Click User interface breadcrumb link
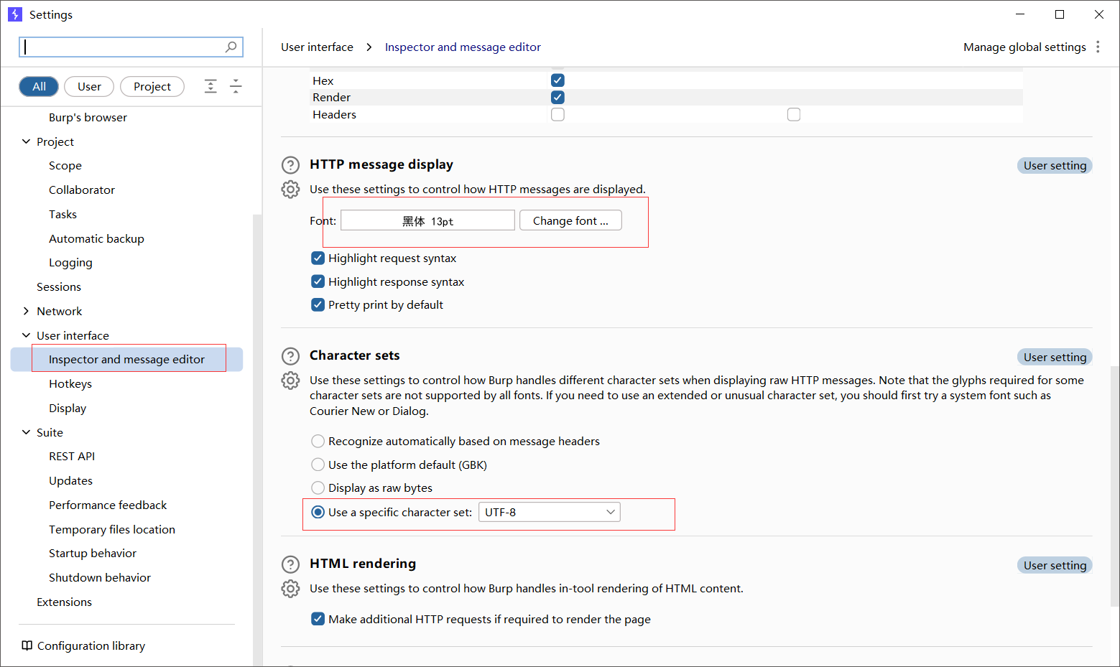Viewport: 1120px width, 667px height. coord(317,47)
